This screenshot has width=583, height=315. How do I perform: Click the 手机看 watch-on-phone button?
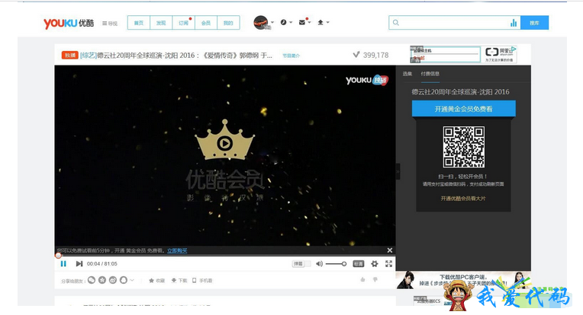tap(202, 281)
